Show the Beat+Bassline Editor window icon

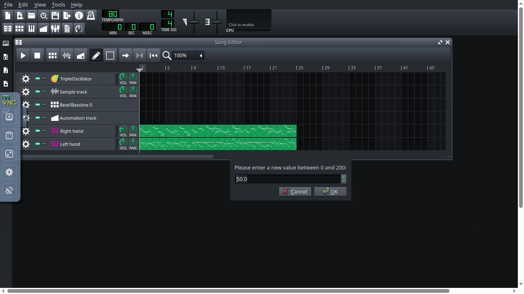pyautogui.click(x=20, y=28)
